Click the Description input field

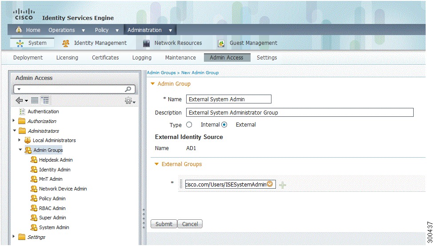coord(299,112)
